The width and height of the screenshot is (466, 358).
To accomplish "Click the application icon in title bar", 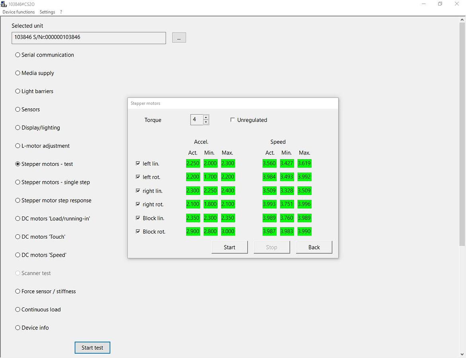I will click(x=4, y=4).
